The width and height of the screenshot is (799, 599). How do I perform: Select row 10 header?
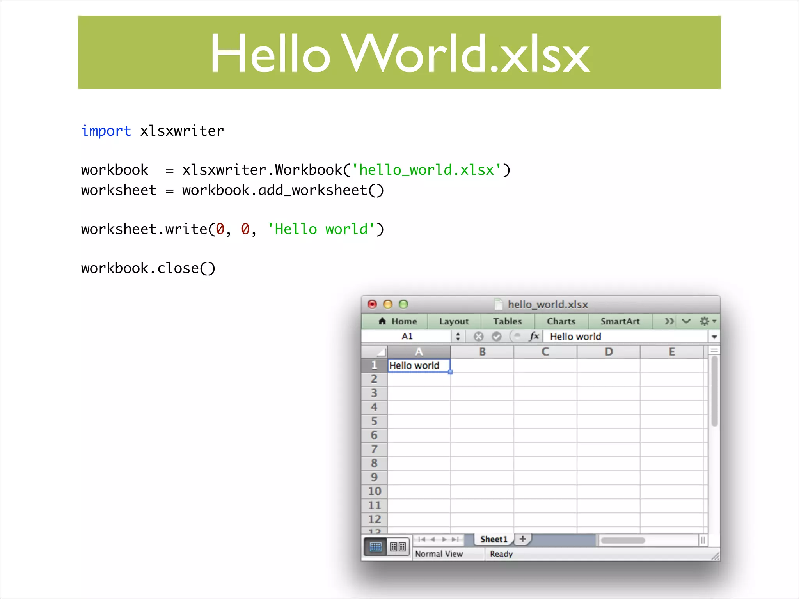click(375, 491)
